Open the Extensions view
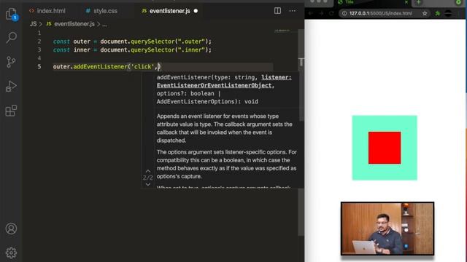 pos(11,111)
